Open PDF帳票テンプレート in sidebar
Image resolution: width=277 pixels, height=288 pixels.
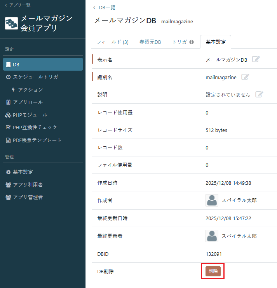point(37,140)
